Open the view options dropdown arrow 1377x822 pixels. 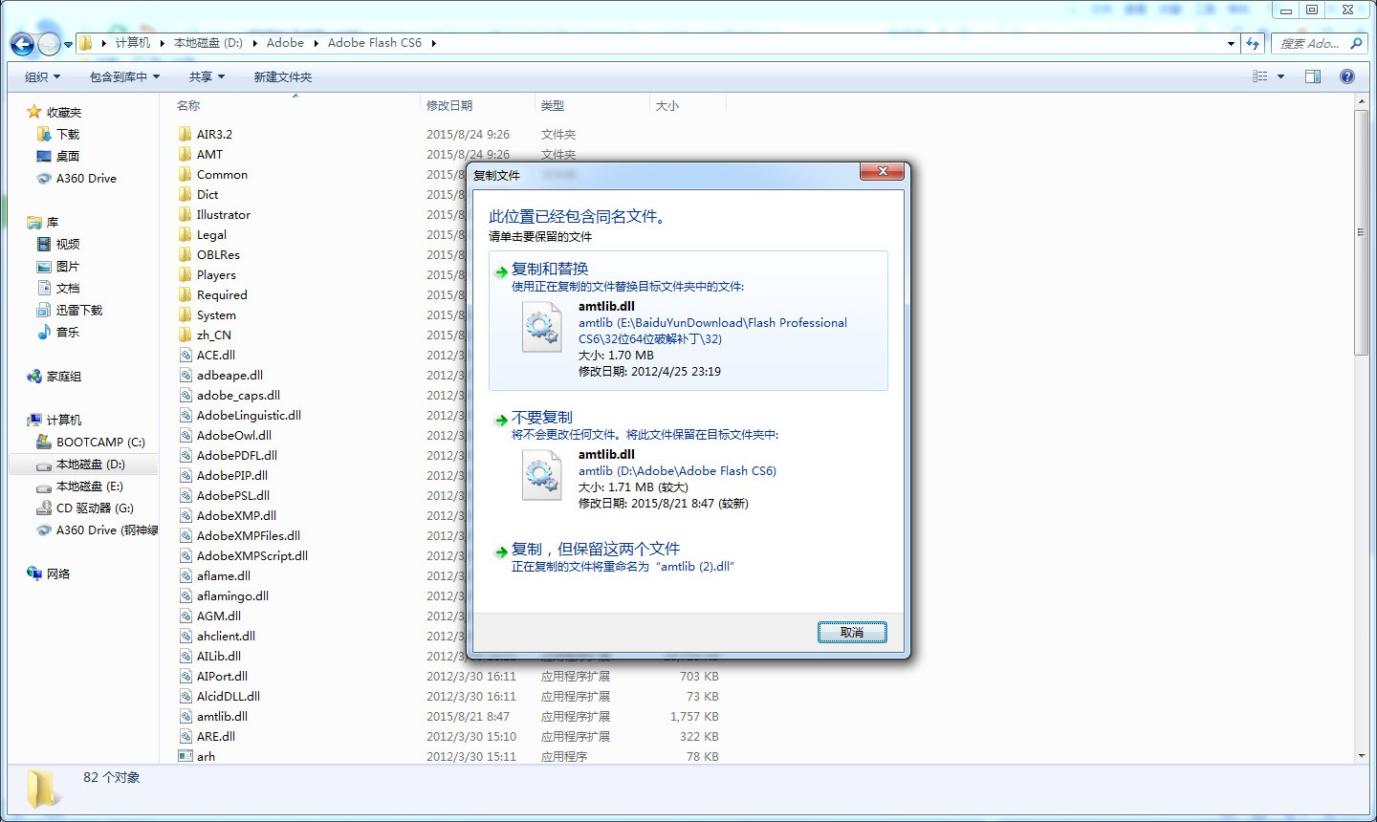click(x=1280, y=76)
